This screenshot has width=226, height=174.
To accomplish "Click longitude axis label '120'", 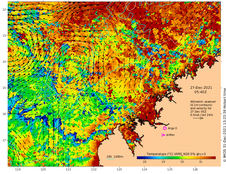I will pos(43,169).
